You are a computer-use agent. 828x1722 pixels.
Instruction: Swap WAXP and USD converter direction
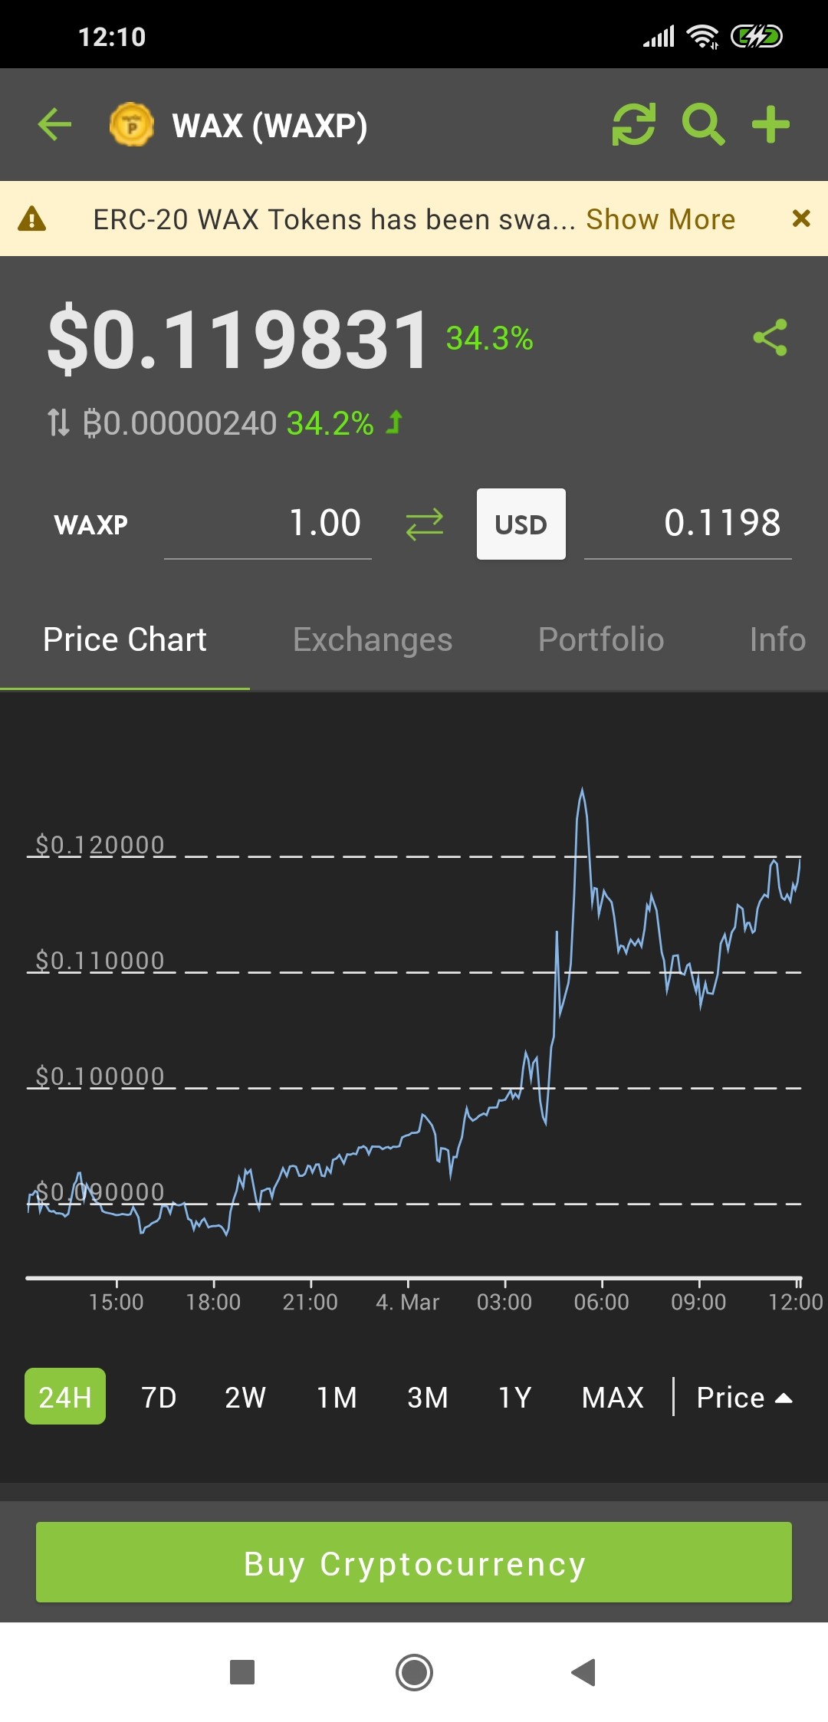point(424,524)
